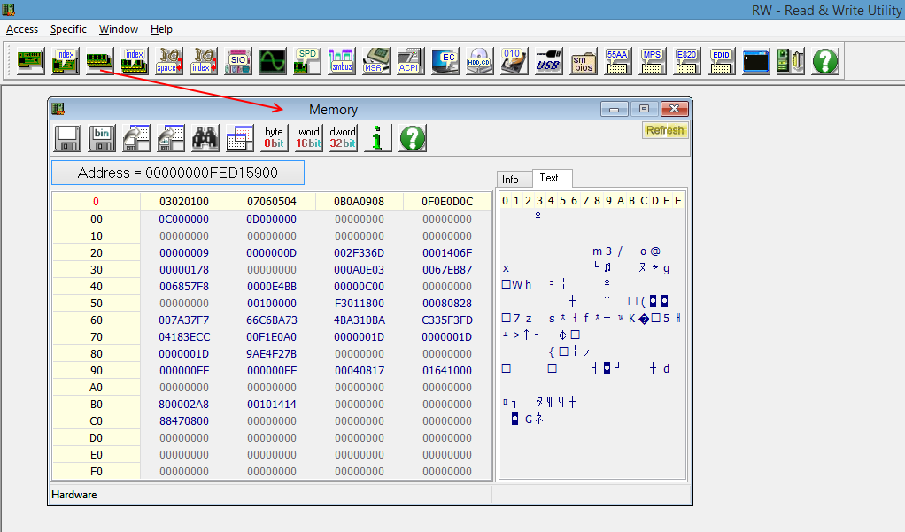The height and width of the screenshot is (532, 905).
Task: Open the command window icon
Action: point(756,61)
